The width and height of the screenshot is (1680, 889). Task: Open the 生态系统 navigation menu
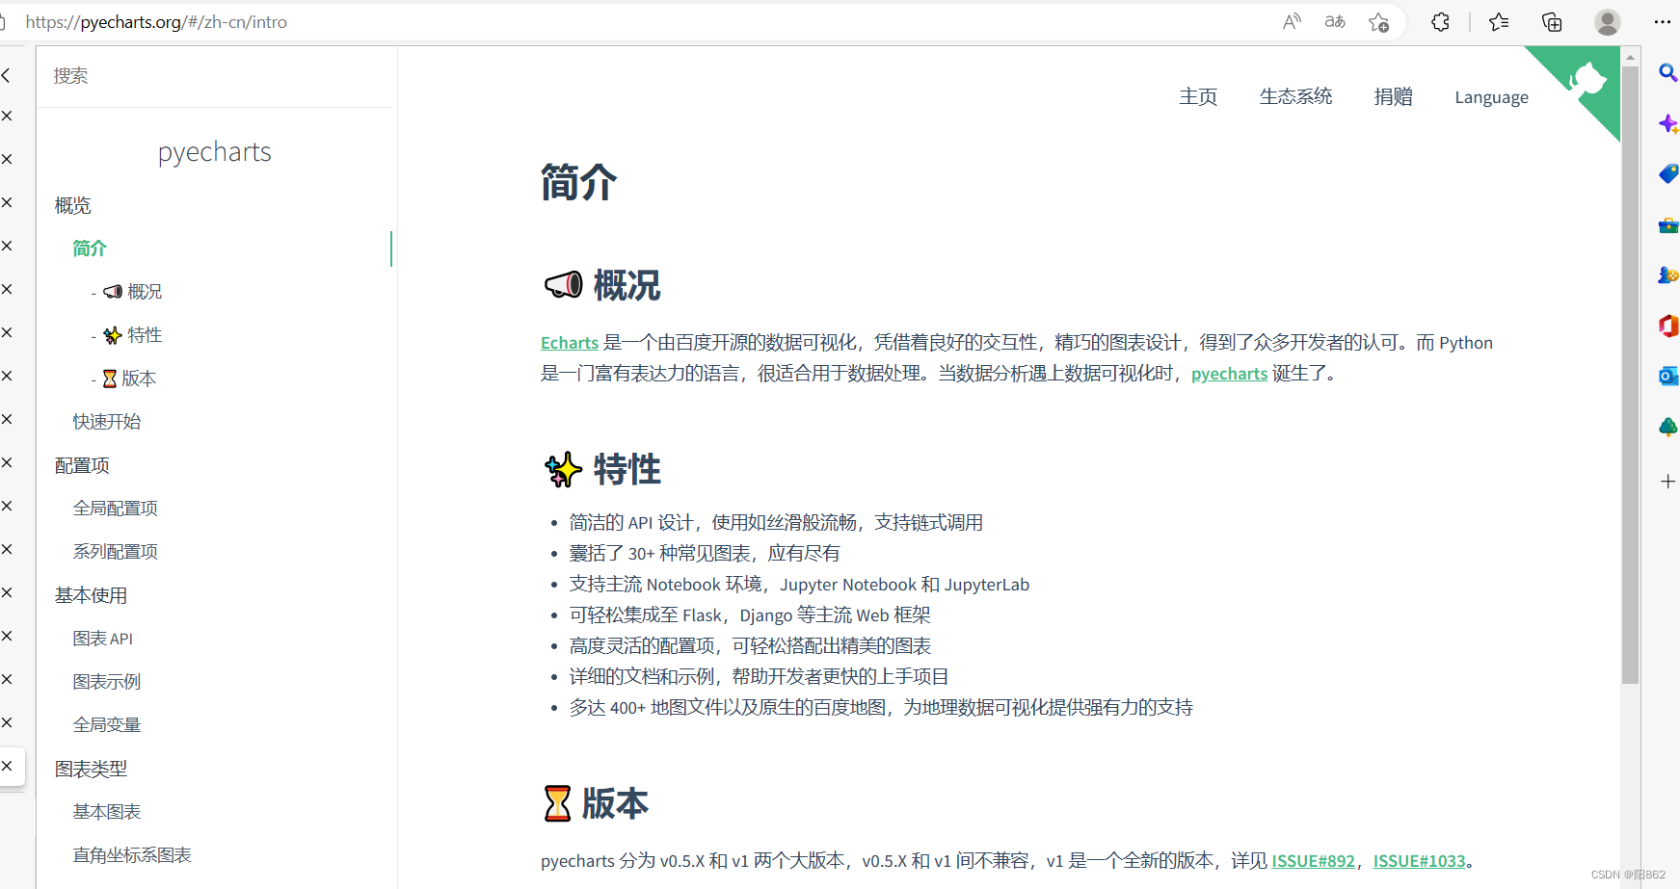click(1295, 96)
